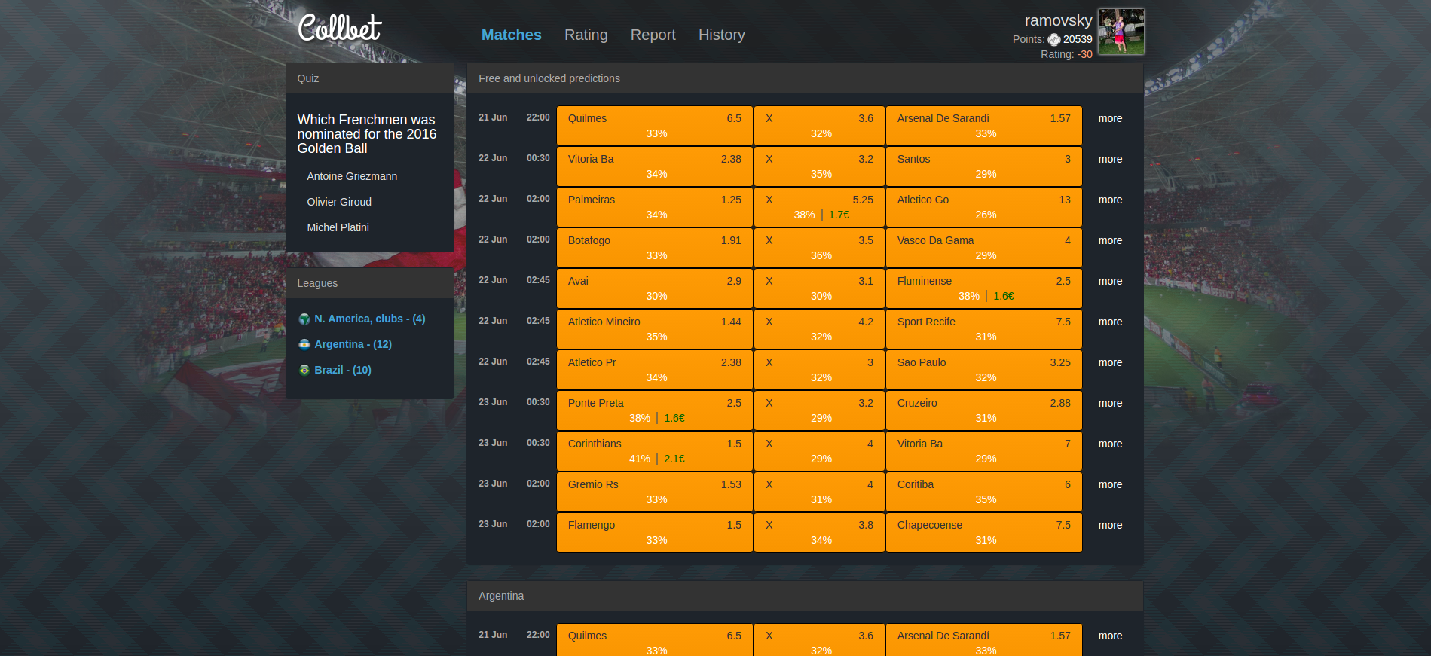This screenshot has width=1431, height=656.
Task: Show more for Botafogo match
Action: (x=1110, y=241)
